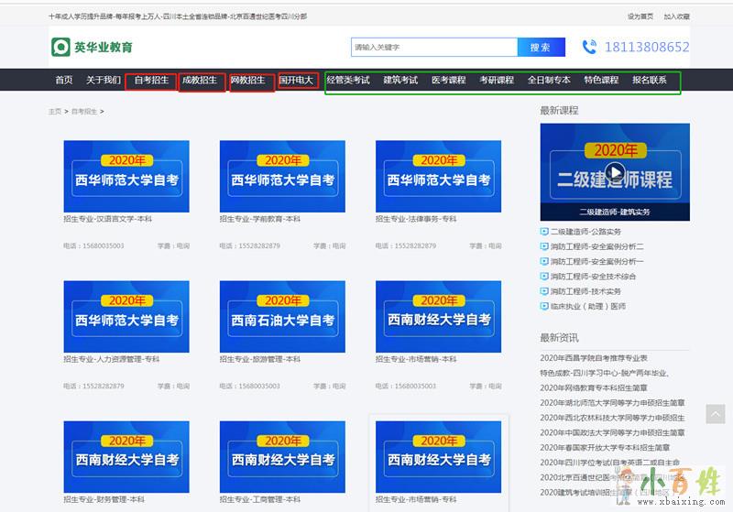The width and height of the screenshot is (733, 512).
Task: Click the 主页 breadcrumb link
Action: pyautogui.click(x=55, y=111)
